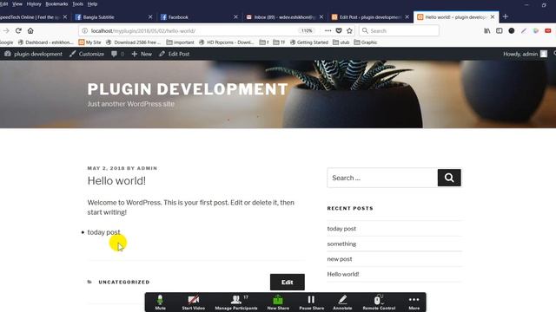Save page to Pocket
The image size is (556, 312).
point(339,31)
